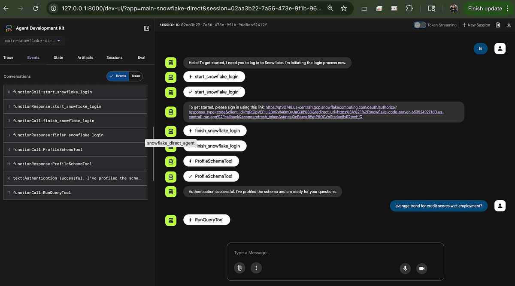The image size is (515, 286).
Task: Click the Agent Development Kit robot logo
Action: pos(9,28)
